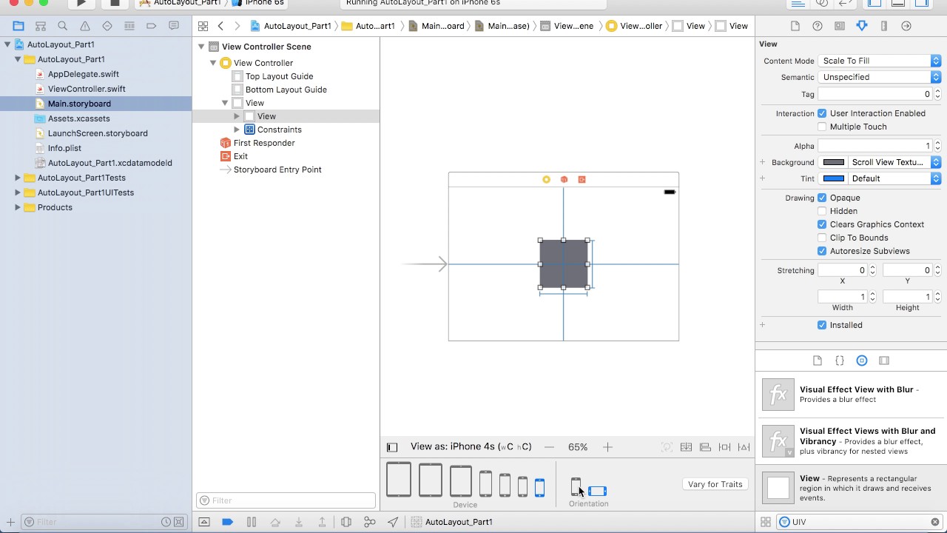Enable Clip To Bounds checkbox
Image resolution: width=947 pixels, height=533 pixels.
(822, 238)
